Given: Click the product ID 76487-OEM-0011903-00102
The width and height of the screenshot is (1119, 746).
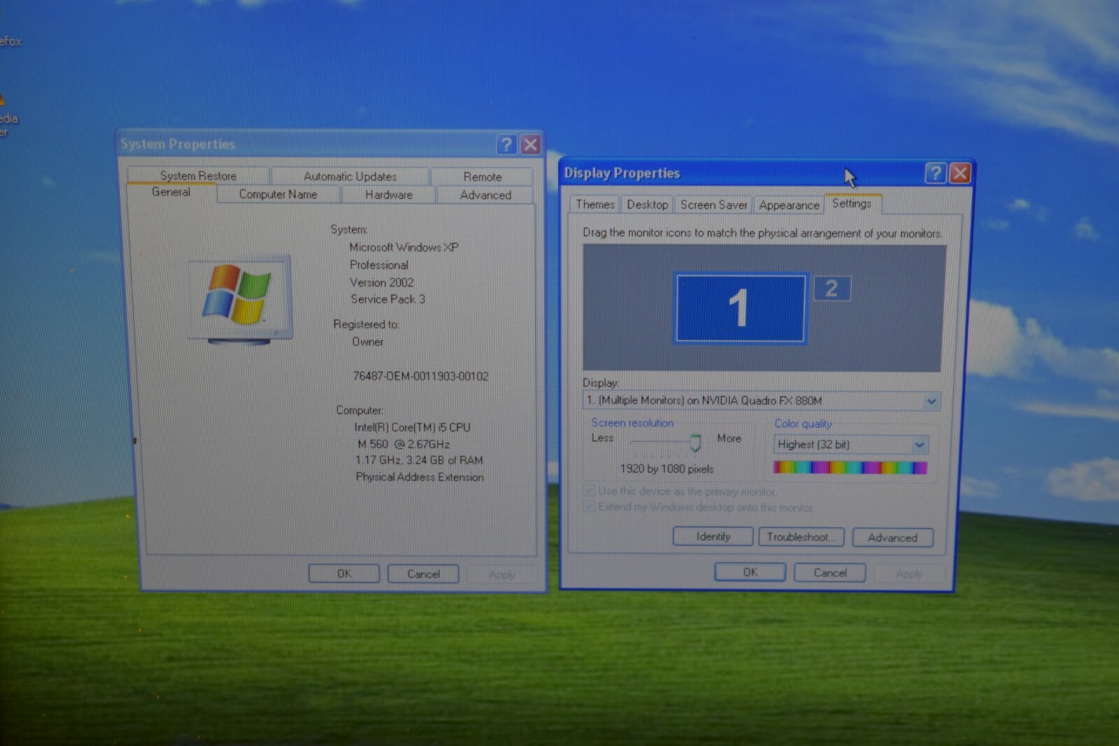Looking at the screenshot, I should click(x=421, y=376).
